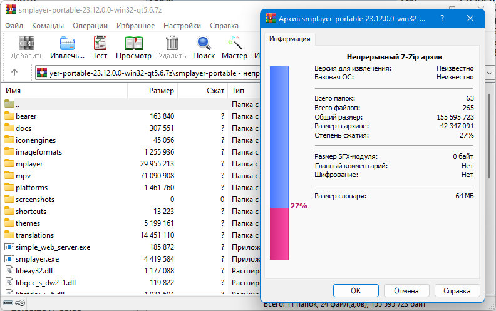Click the mplayer folder icon
Screen dimensions: 496x311
tap(9, 164)
